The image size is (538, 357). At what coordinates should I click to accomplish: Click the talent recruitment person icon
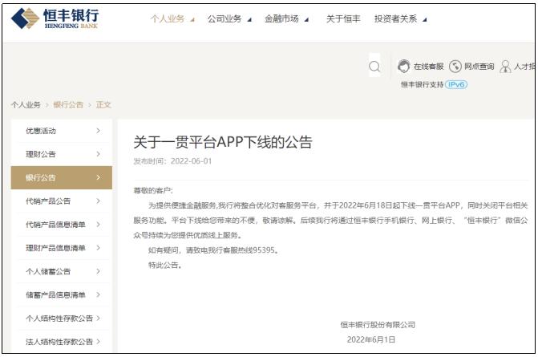pyautogui.click(x=505, y=67)
